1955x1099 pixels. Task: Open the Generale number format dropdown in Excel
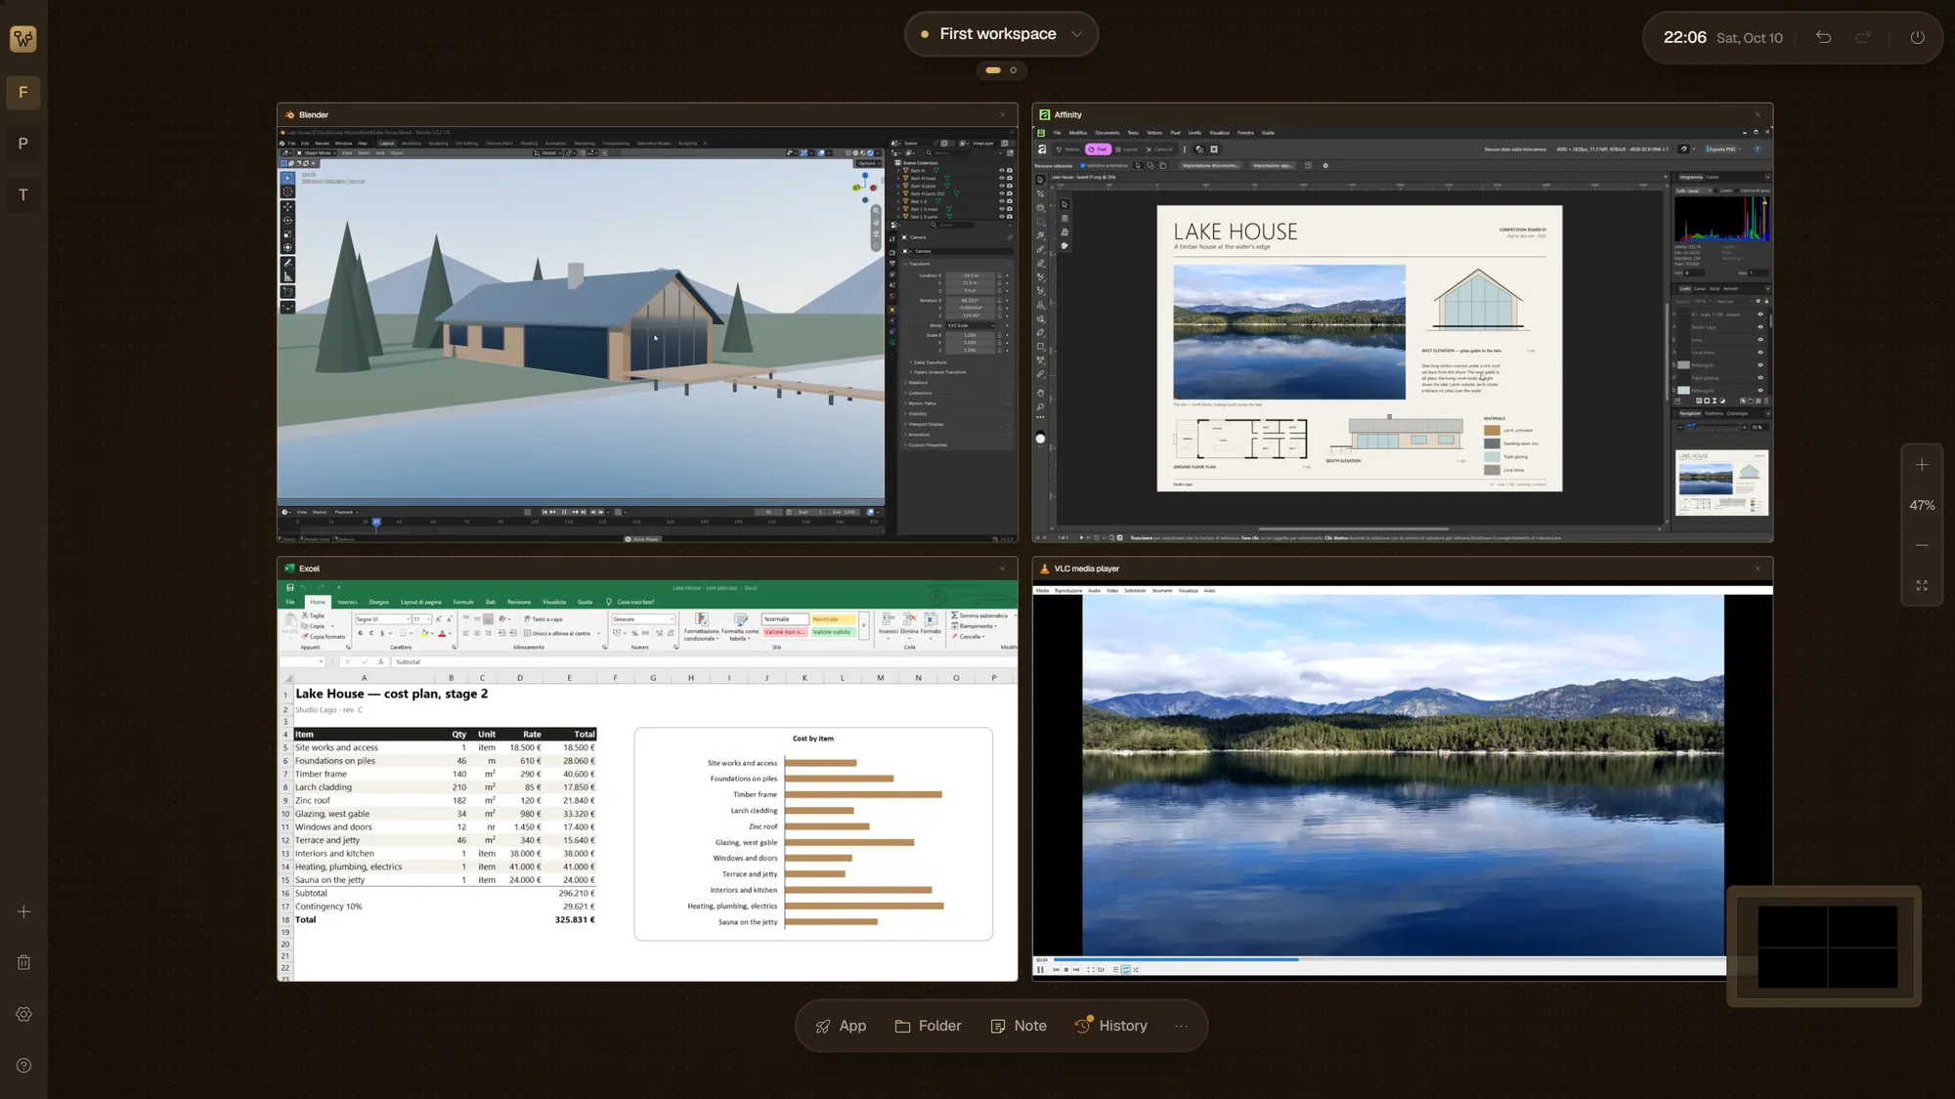click(643, 619)
